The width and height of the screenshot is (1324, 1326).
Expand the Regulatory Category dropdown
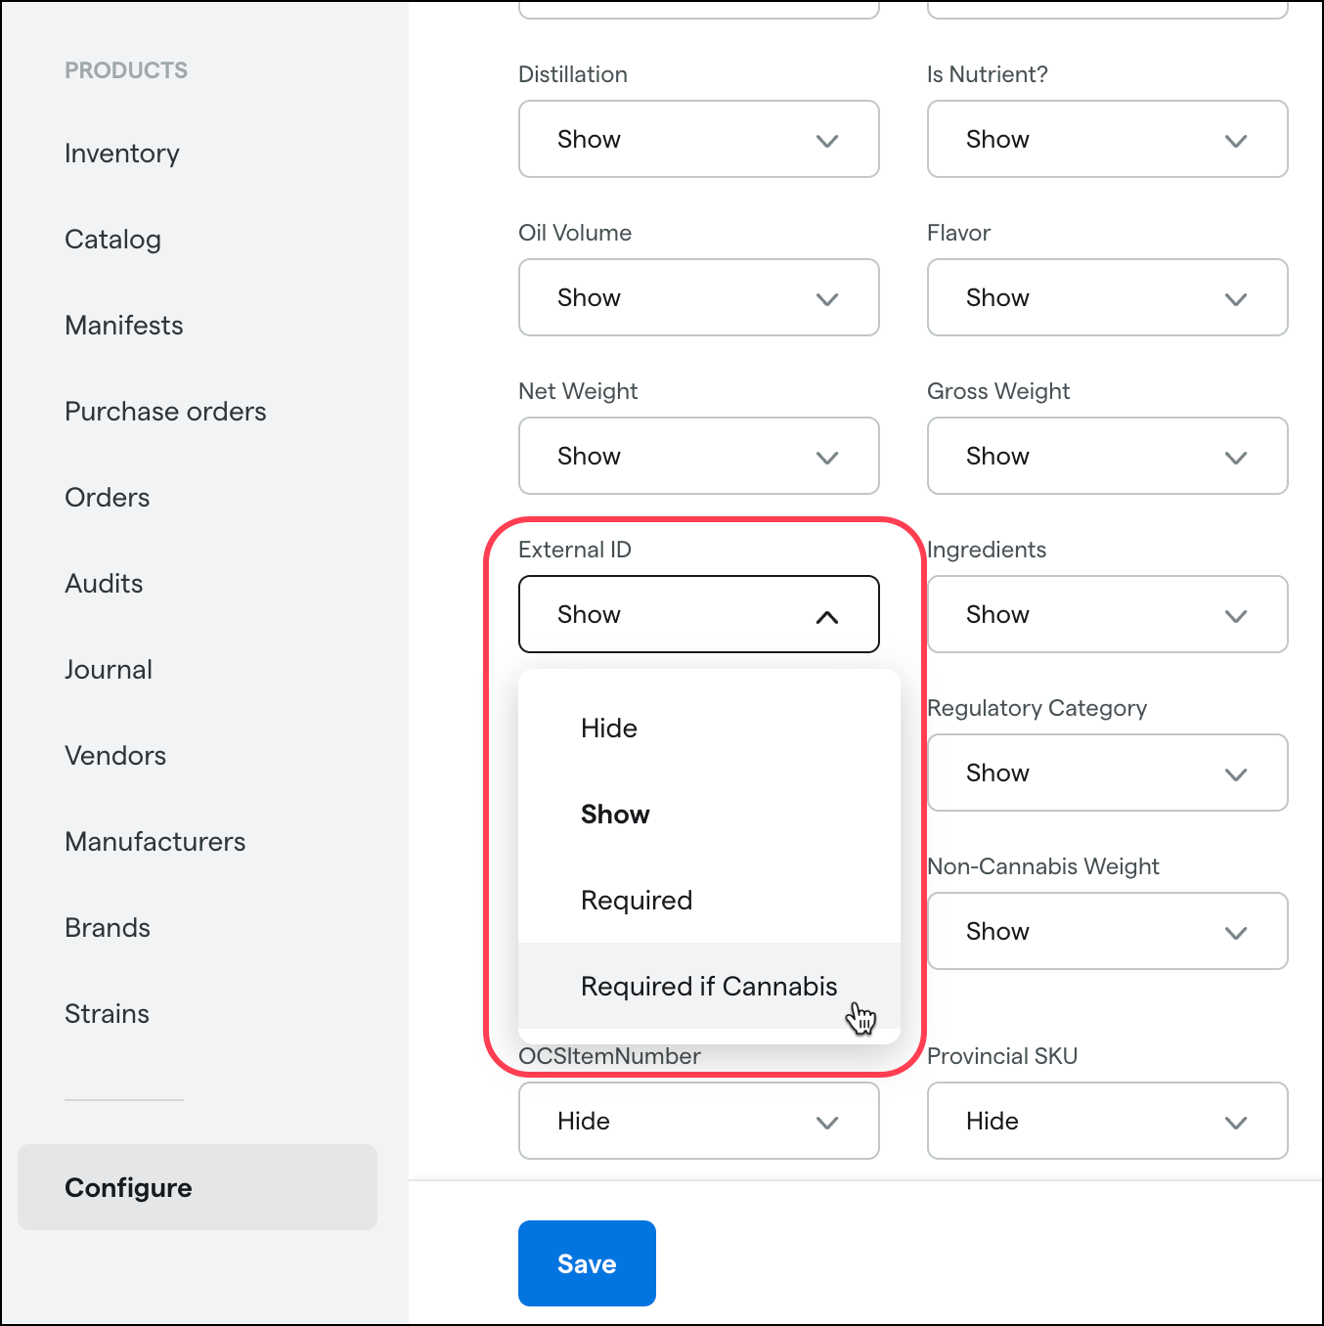coord(1106,773)
